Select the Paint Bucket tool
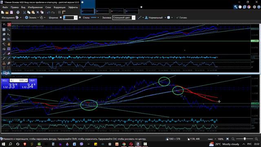The width and height of the screenshot is (261, 147). (4, 49)
